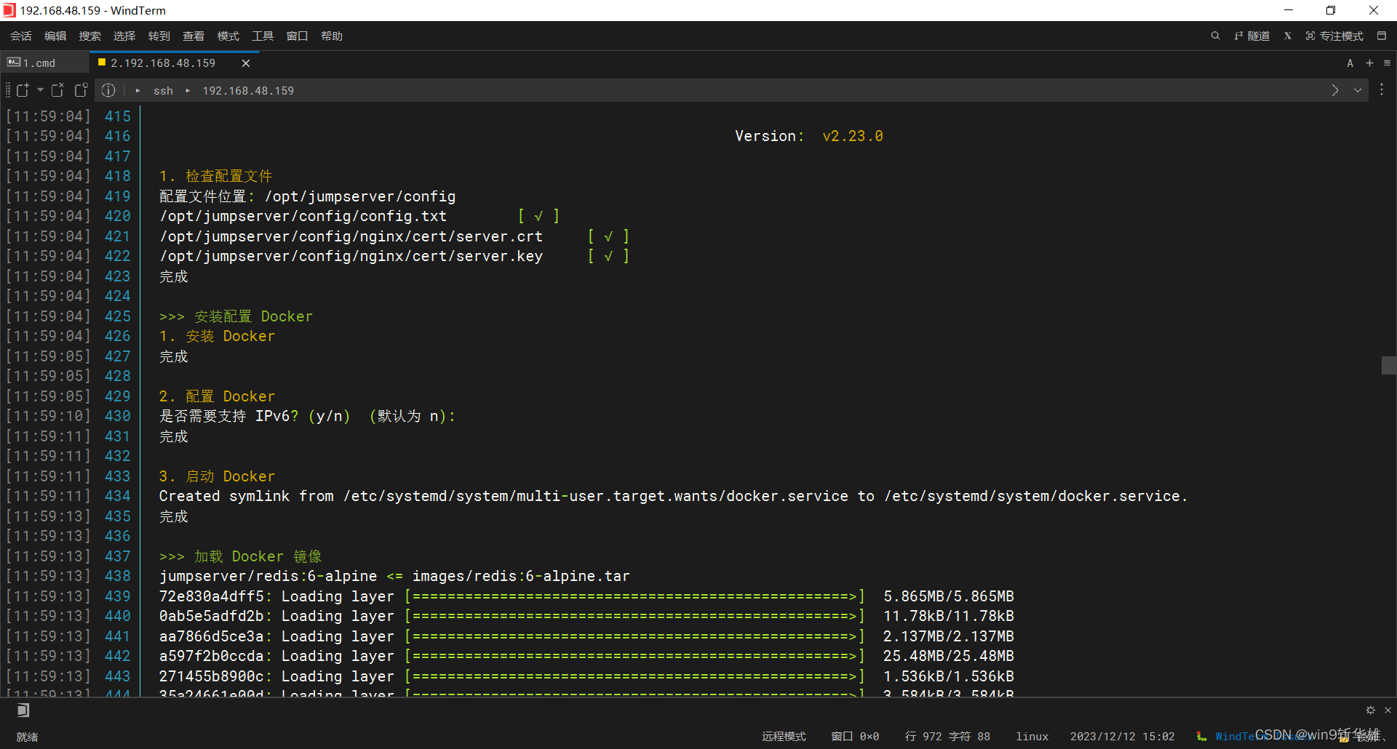Click the 窗口 0×0 status bar entry
Screen dimensions: 1397x749
[855, 737]
